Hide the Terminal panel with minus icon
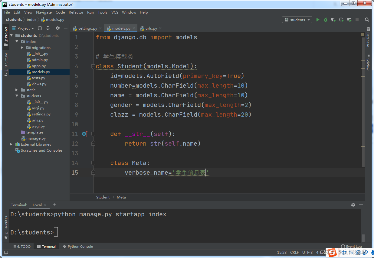 tap(361, 205)
